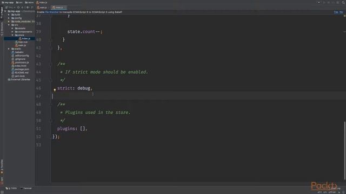Select App.vue in the project tree
Screen dimensions: 346x194
(21, 42)
